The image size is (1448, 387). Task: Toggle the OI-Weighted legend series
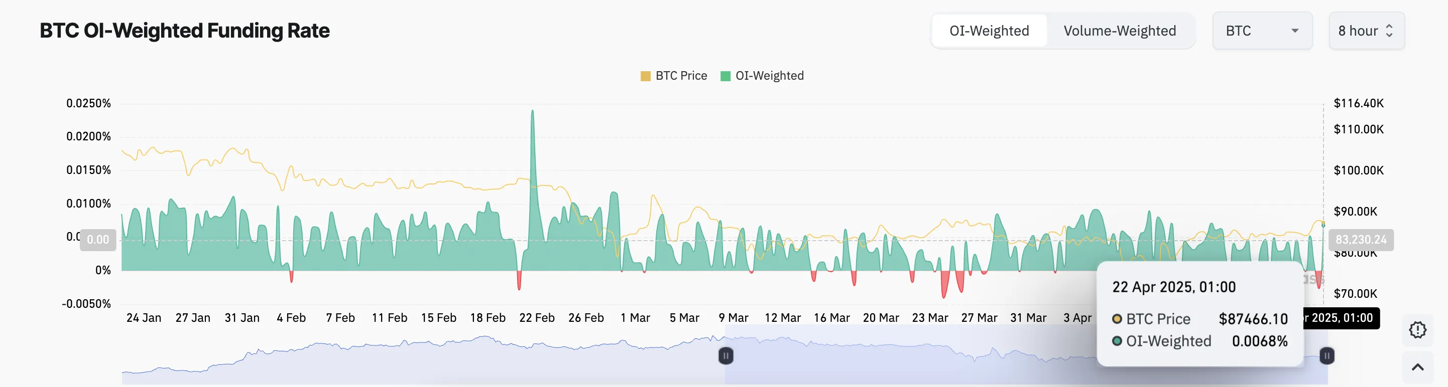769,76
